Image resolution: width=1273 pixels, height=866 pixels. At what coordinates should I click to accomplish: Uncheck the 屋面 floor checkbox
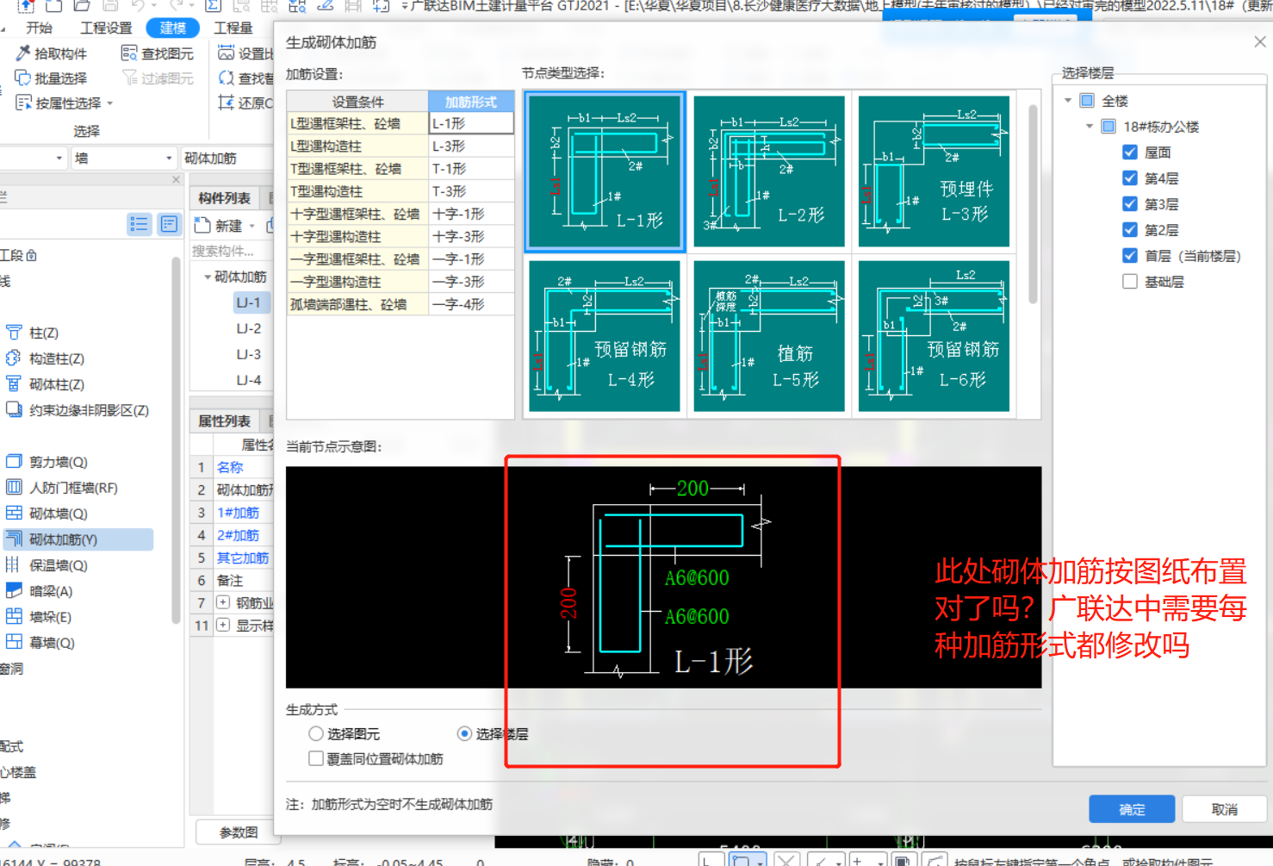1130,153
